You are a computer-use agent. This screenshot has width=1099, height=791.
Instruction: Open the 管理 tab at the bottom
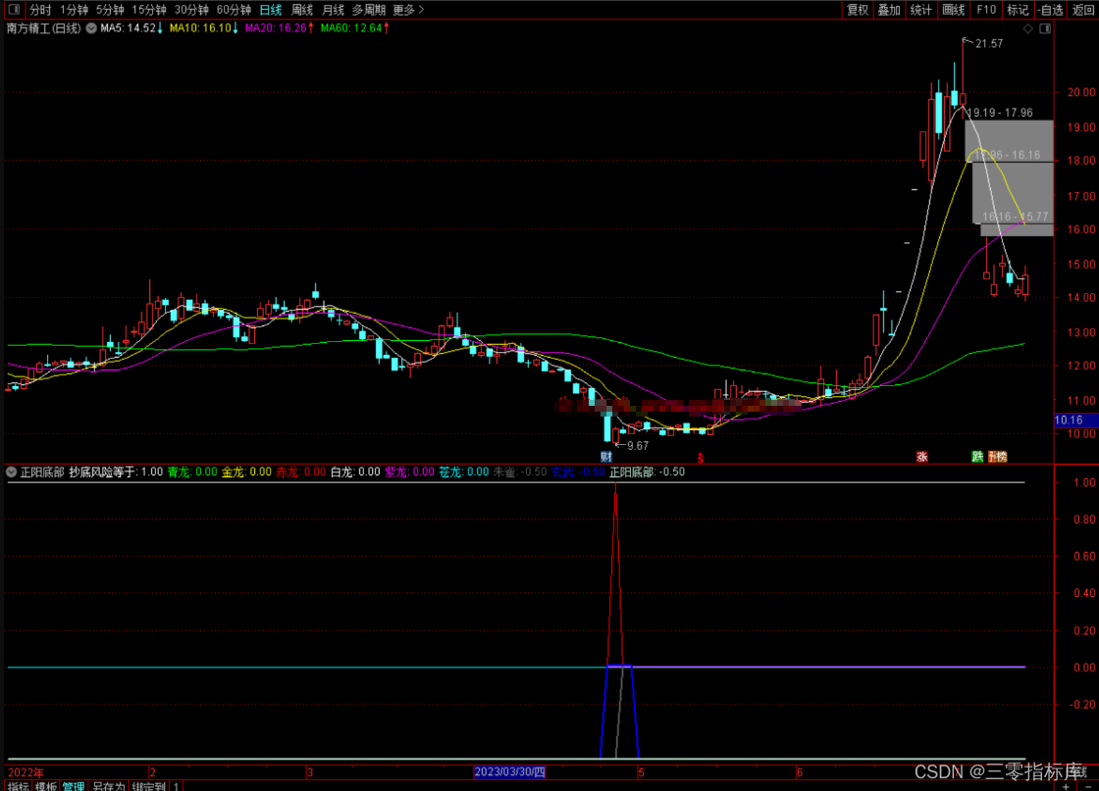click(x=74, y=785)
